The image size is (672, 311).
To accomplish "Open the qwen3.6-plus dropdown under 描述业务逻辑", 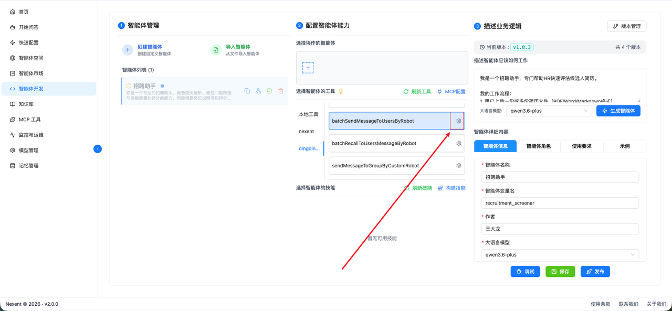I will coord(549,111).
